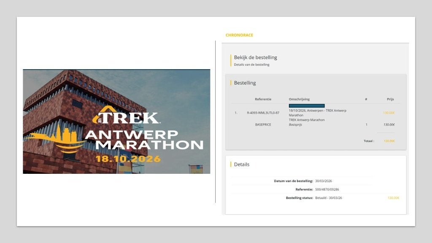Open the TREK Antwerp Marathon banner image

point(116,121)
